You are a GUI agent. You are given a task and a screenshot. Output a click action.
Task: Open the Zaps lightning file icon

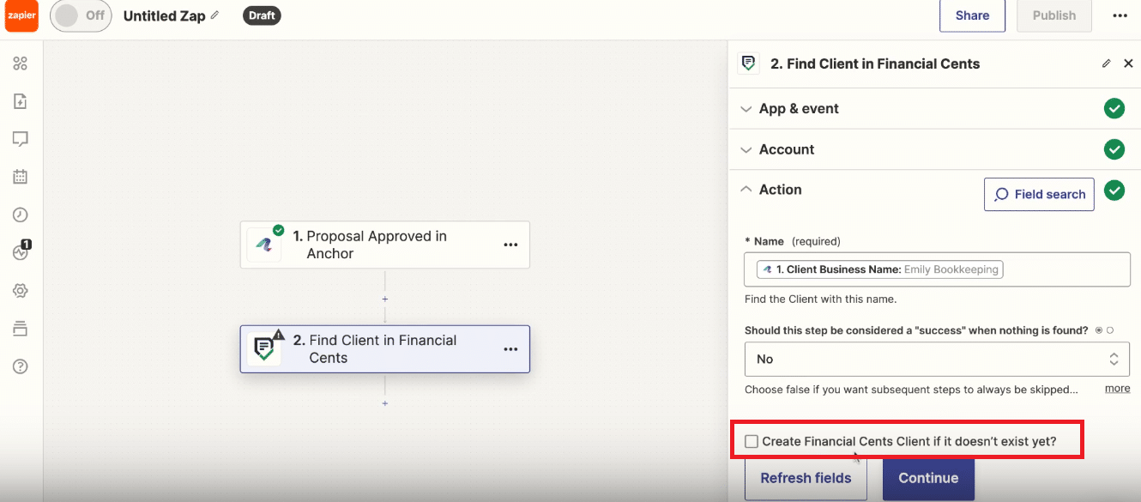click(21, 101)
